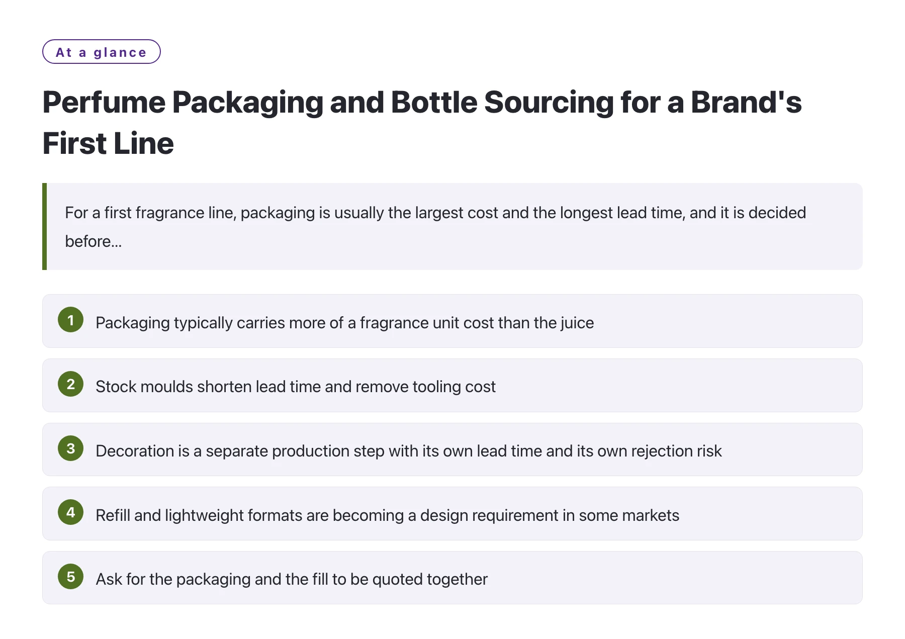Click empty right edge of the 'Decoration' card
The height and width of the screenshot is (639, 905).
(x=794, y=449)
